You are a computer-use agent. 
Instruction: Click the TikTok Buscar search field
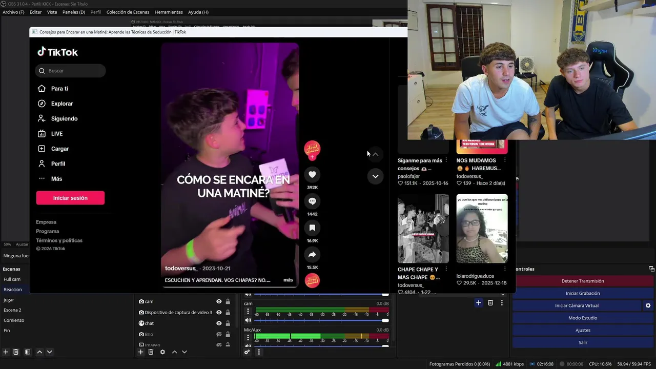pos(71,71)
